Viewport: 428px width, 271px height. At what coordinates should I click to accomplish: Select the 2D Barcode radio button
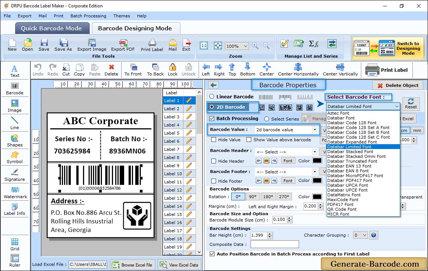(212, 107)
